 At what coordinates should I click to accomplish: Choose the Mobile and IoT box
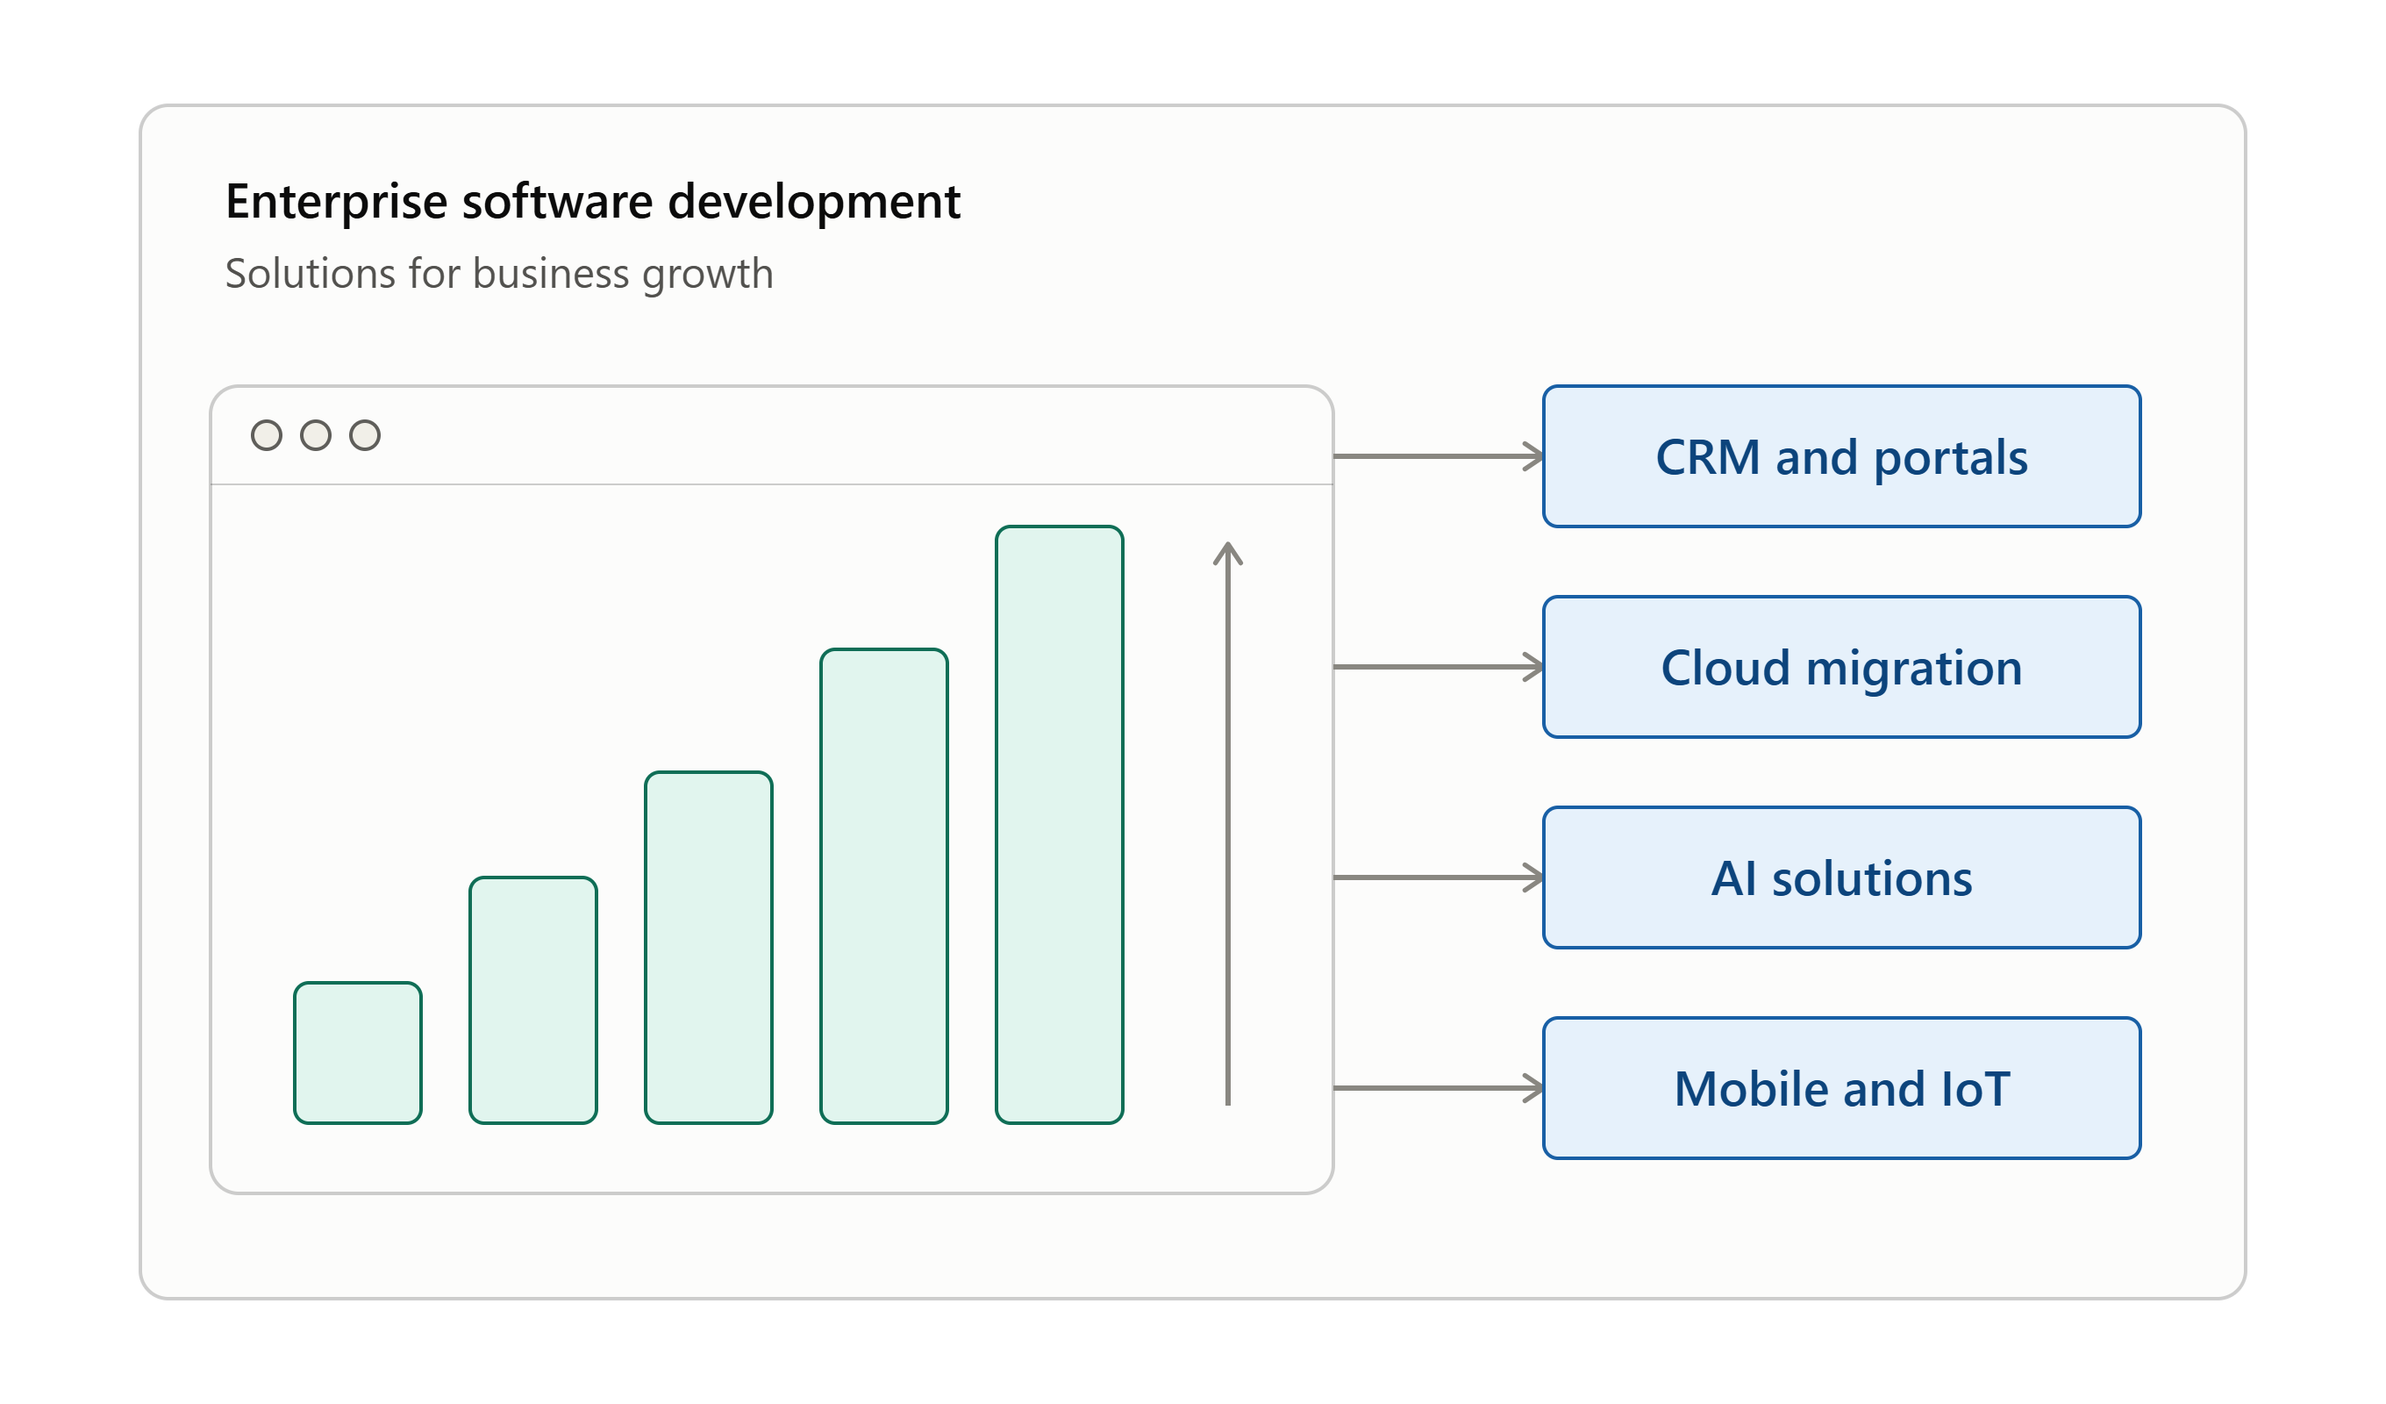pos(1841,1087)
